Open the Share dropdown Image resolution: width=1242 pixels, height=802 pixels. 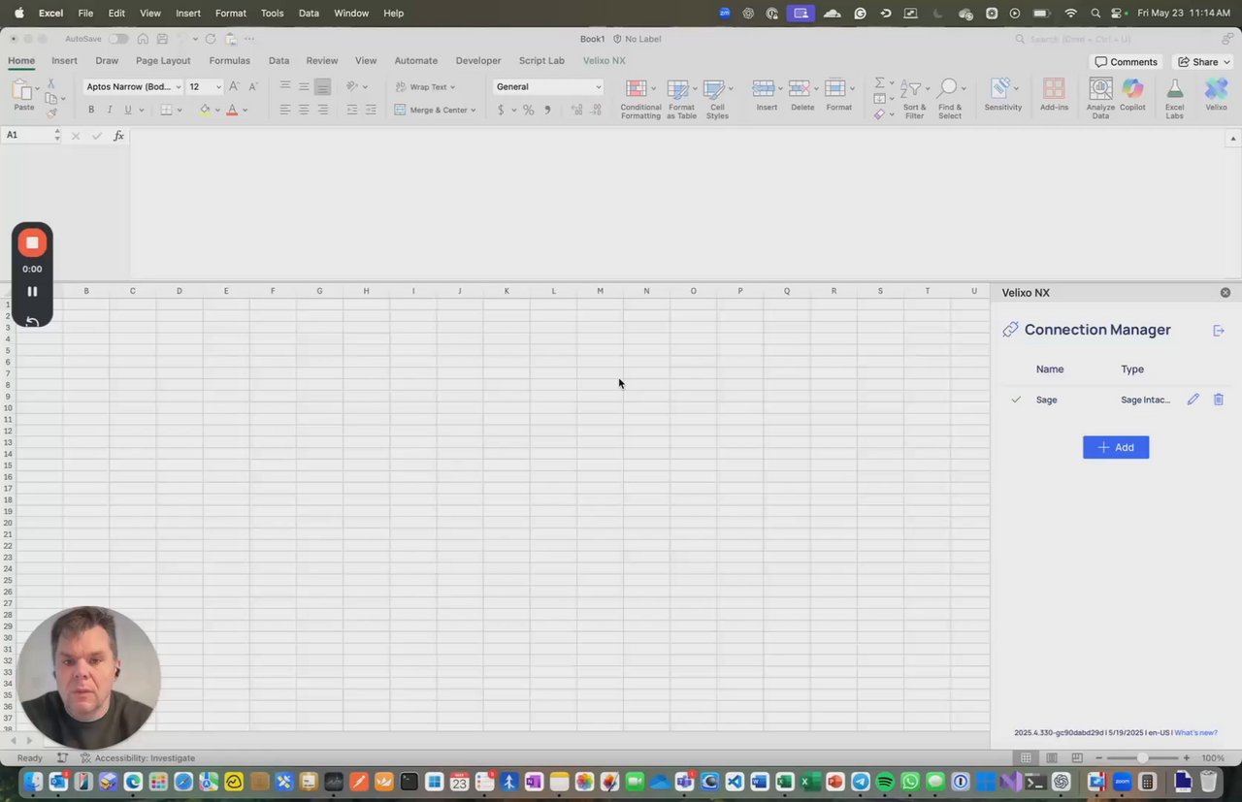(1204, 62)
